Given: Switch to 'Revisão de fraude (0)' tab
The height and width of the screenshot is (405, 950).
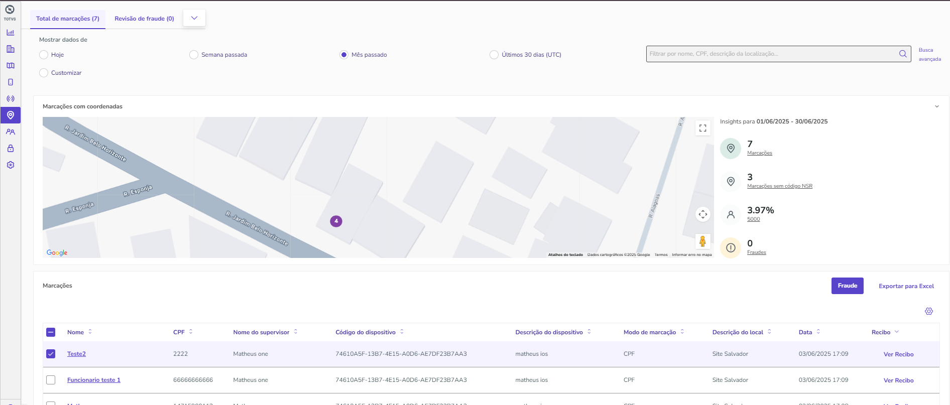Looking at the screenshot, I should click(144, 19).
